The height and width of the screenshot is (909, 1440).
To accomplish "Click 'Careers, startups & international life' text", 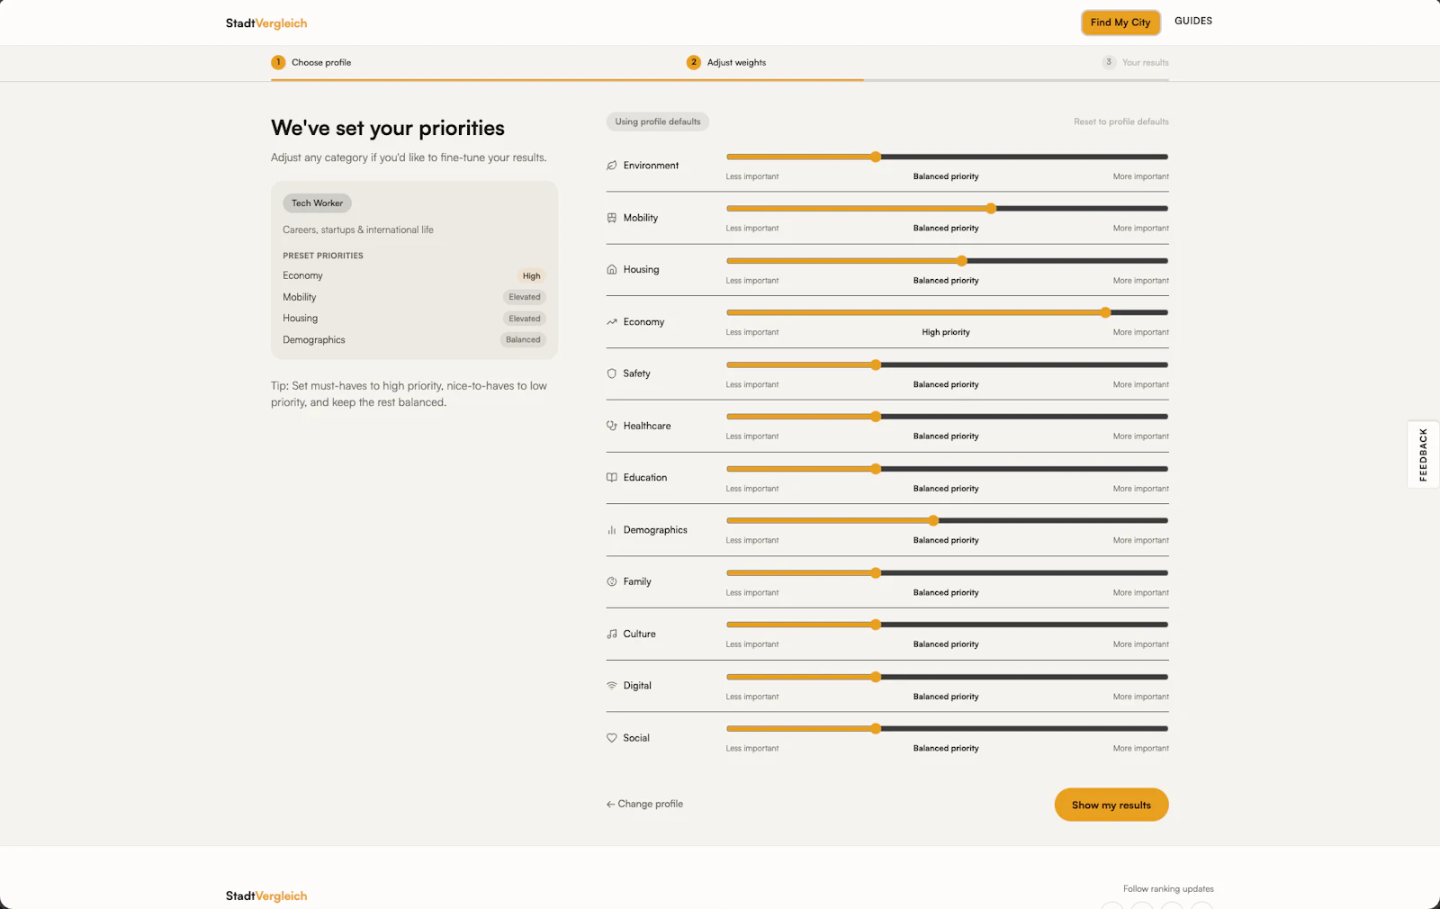I will click(358, 229).
